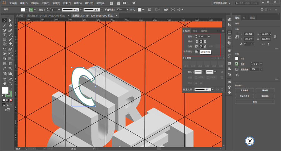Open the 文件(F) menu
The image size is (281, 151).
click(x=13, y=3)
